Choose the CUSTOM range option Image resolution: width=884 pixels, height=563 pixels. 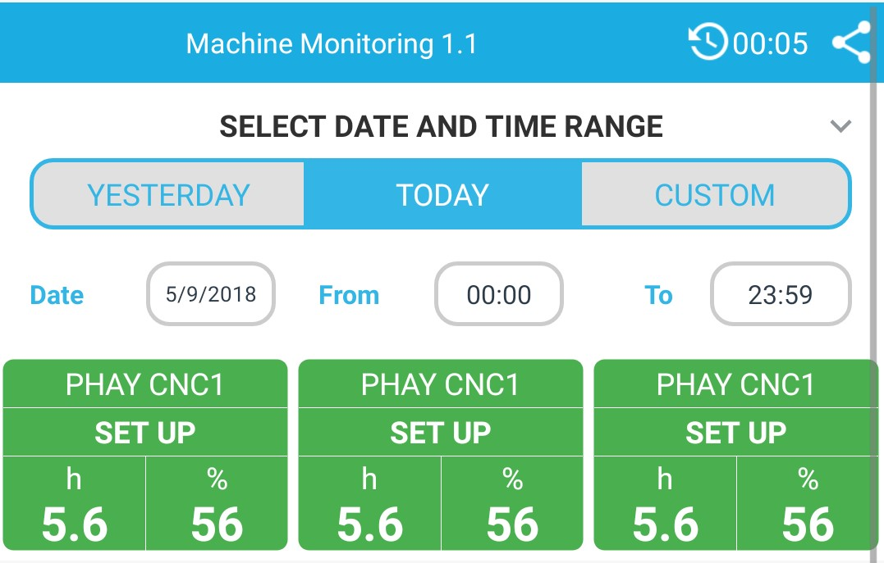coord(715,195)
